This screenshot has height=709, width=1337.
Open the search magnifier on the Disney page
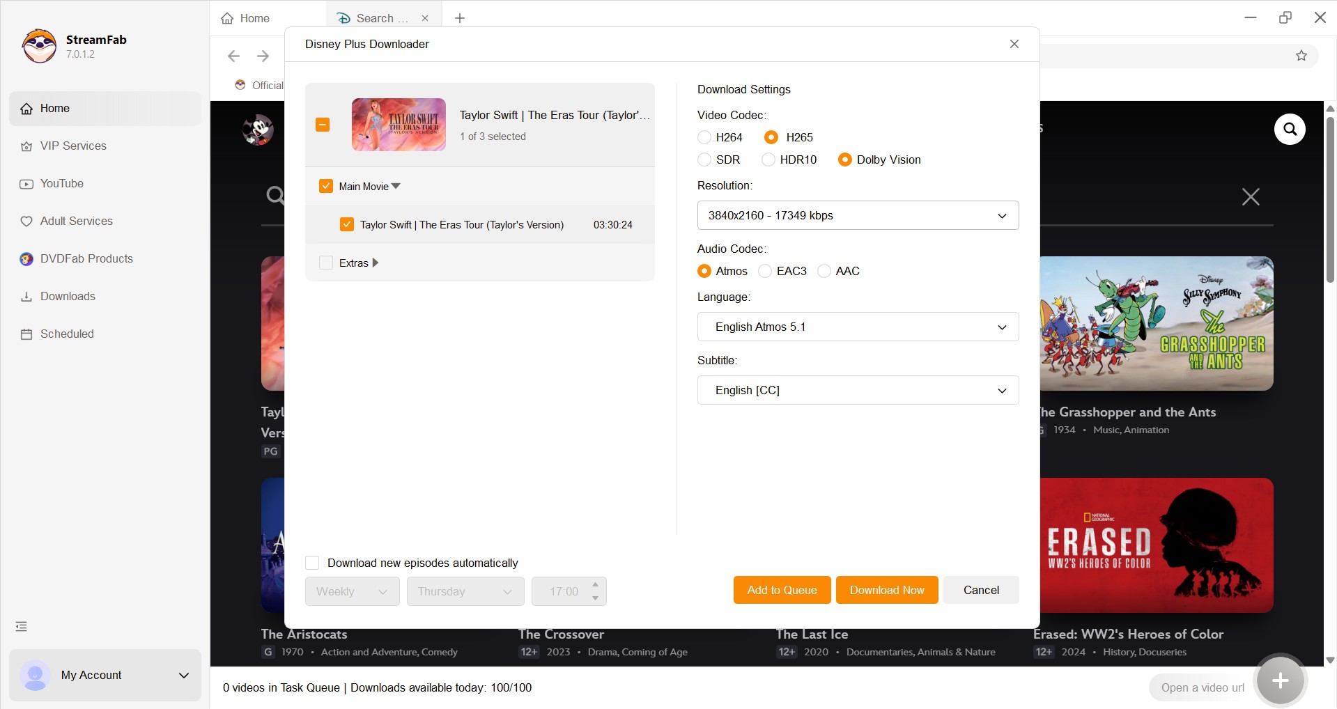[1289, 130]
